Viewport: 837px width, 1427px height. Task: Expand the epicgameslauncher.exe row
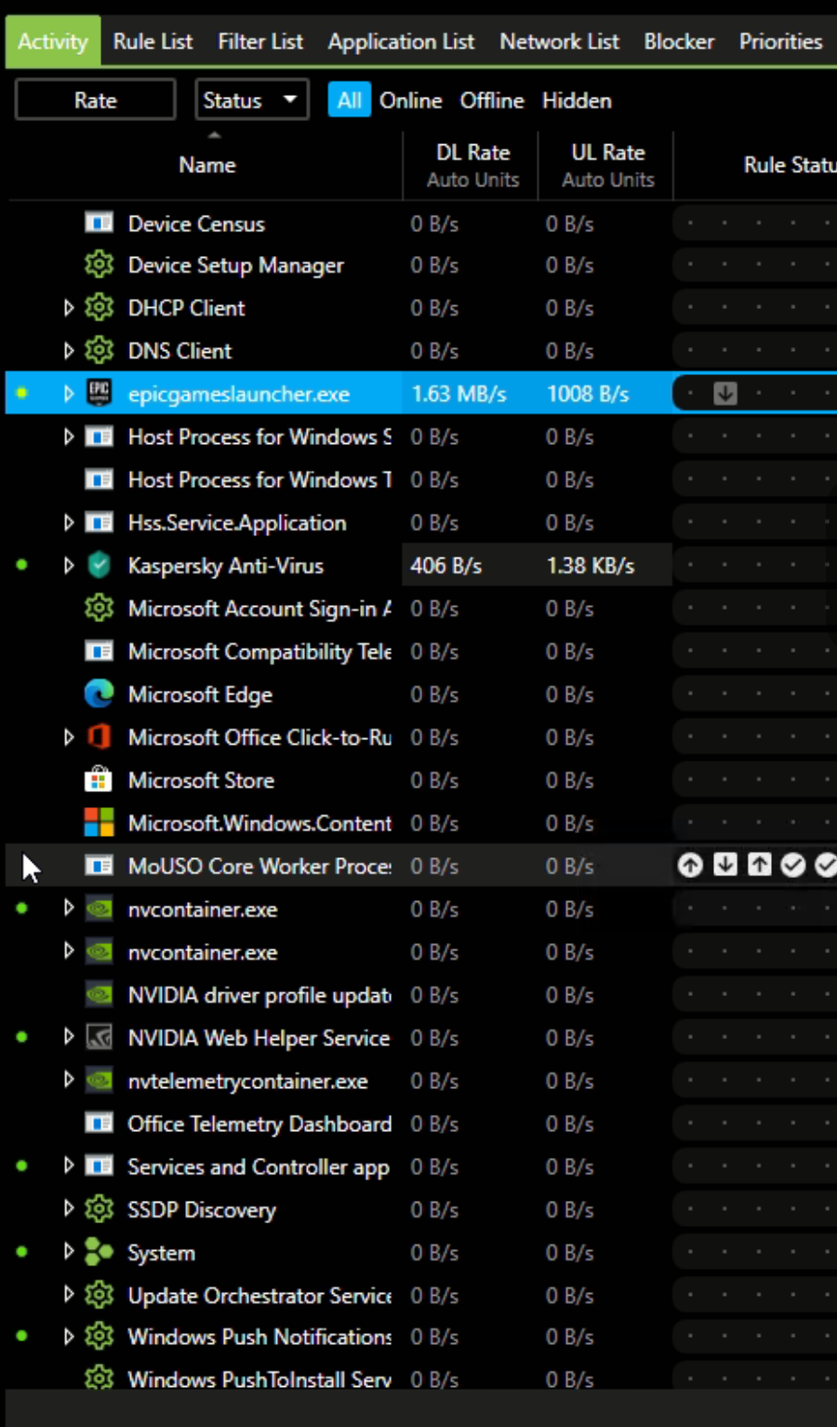(x=68, y=393)
